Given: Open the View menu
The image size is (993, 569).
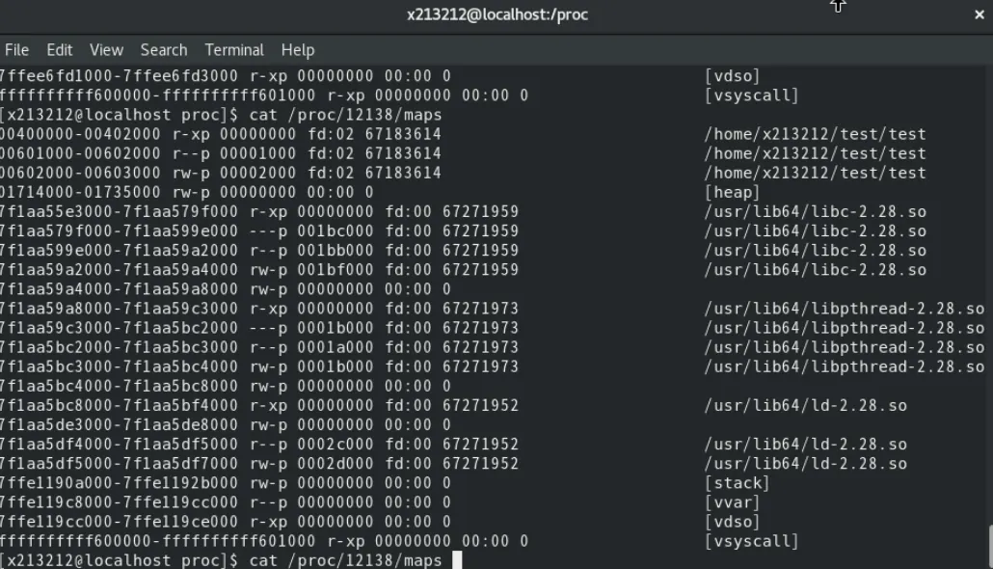Looking at the screenshot, I should pyautogui.click(x=106, y=50).
